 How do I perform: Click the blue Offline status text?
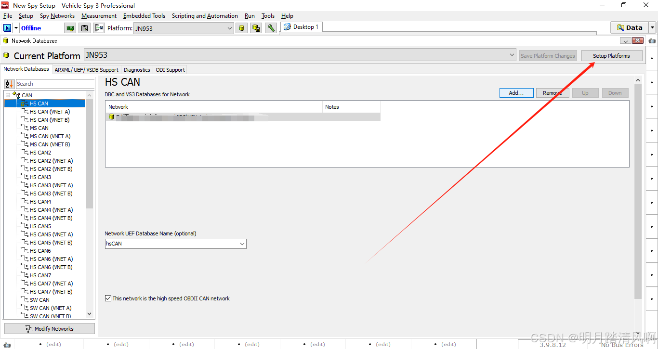coord(31,28)
